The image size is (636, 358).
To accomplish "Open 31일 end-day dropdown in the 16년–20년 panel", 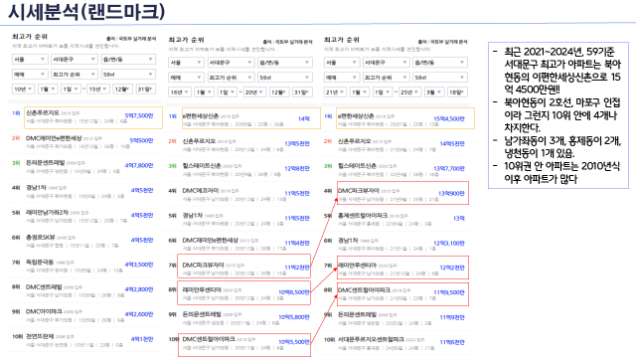I will (302, 92).
